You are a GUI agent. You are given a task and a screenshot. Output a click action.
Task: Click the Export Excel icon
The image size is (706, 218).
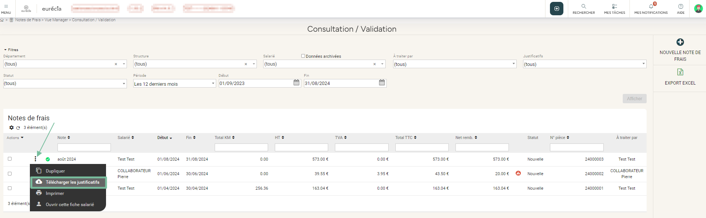(x=680, y=72)
